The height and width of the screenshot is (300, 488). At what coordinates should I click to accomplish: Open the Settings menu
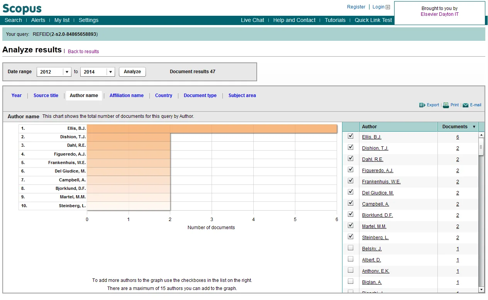(x=88, y=20)
